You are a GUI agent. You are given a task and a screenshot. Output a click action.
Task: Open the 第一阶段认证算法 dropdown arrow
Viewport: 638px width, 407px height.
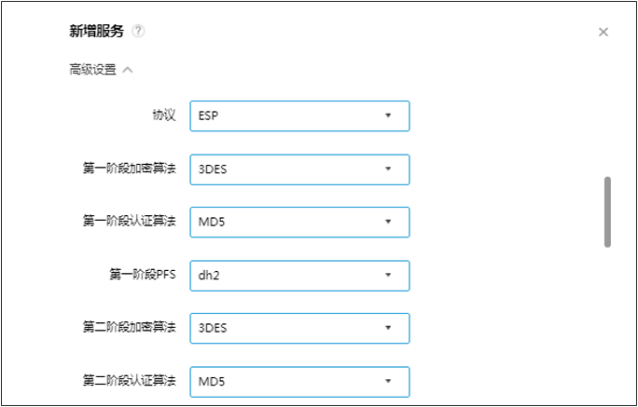[x=388, y=222]
